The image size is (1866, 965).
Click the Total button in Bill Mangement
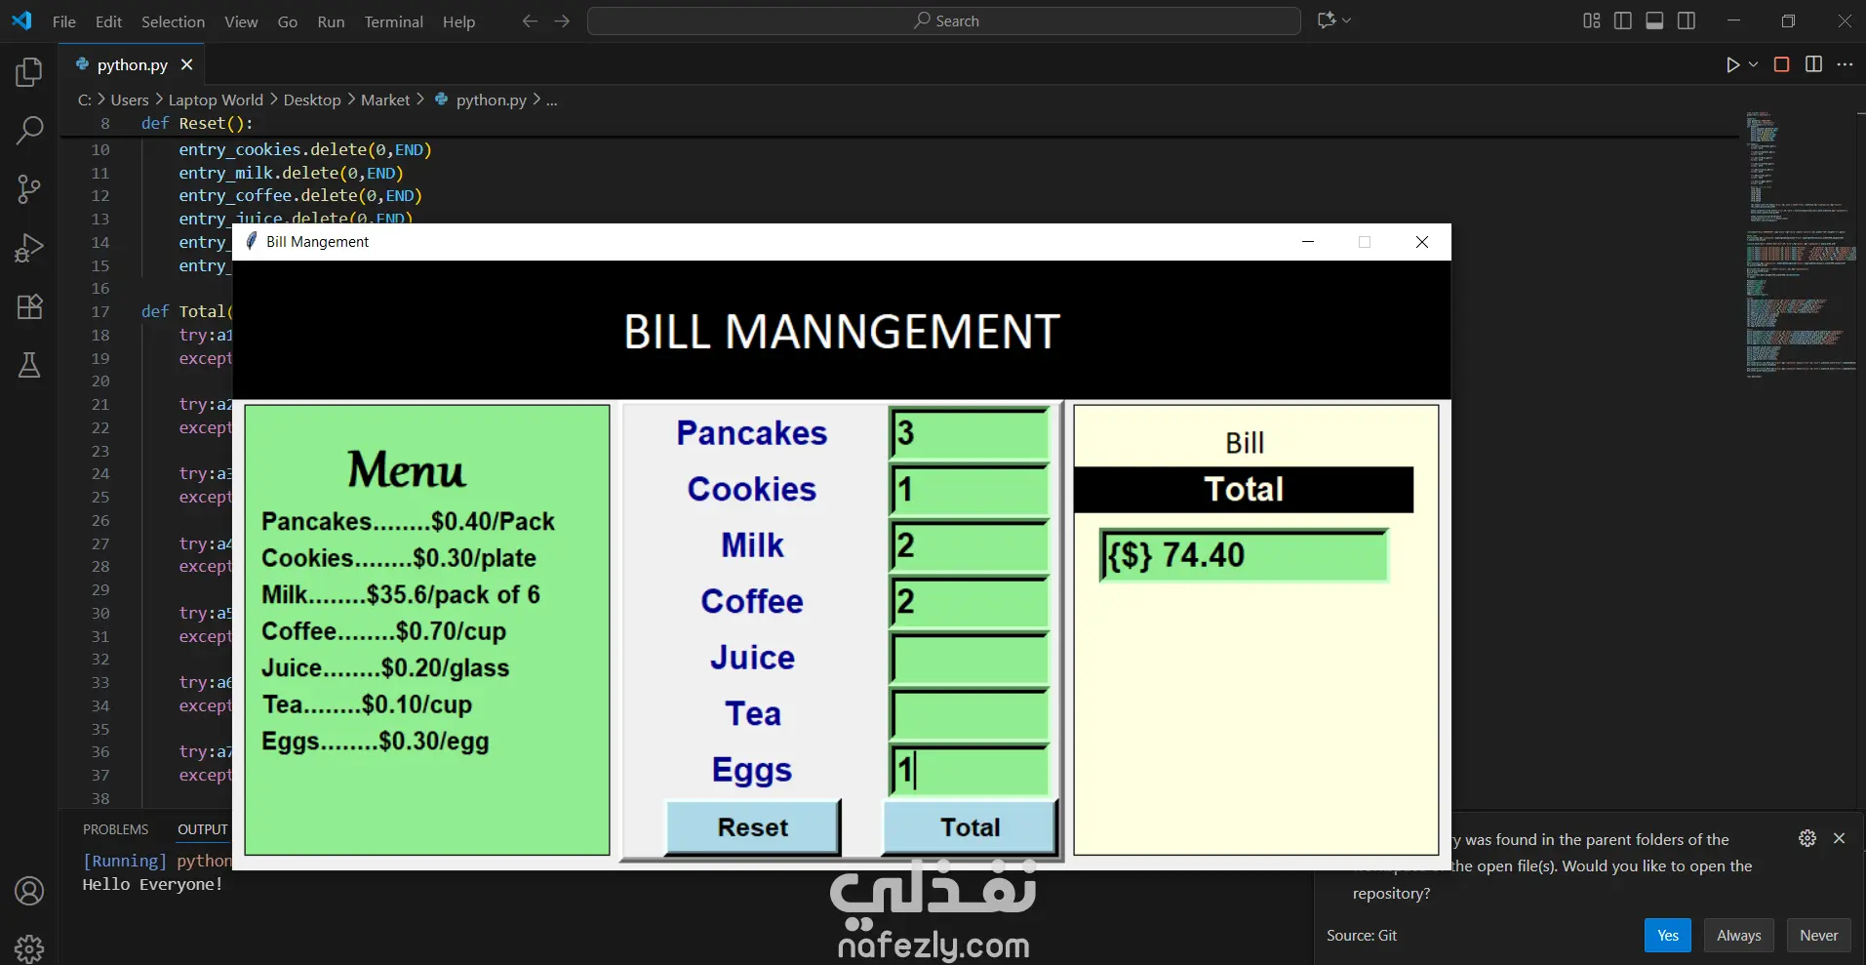pyautogui.click(x=970, y=827)
